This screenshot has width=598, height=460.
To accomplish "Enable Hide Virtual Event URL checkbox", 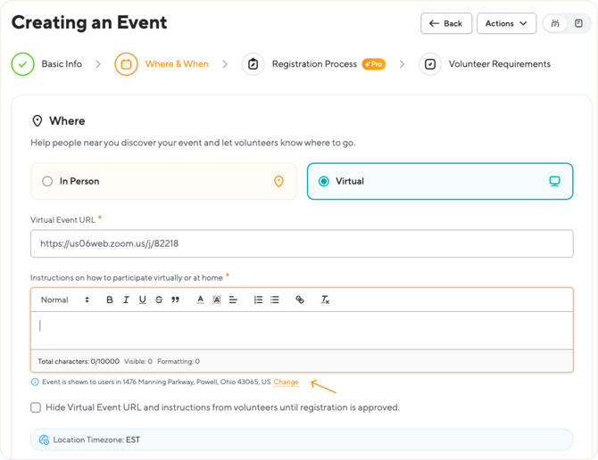I will point(36,407).
